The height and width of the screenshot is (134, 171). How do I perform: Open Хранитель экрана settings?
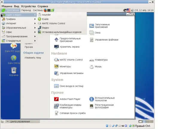tap(67, 47)
